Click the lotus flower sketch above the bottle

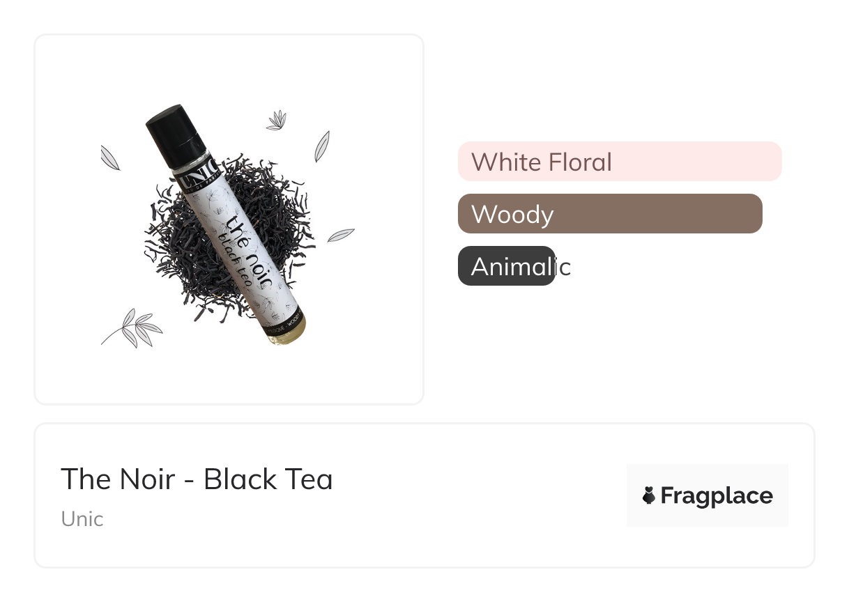(277, 121)
